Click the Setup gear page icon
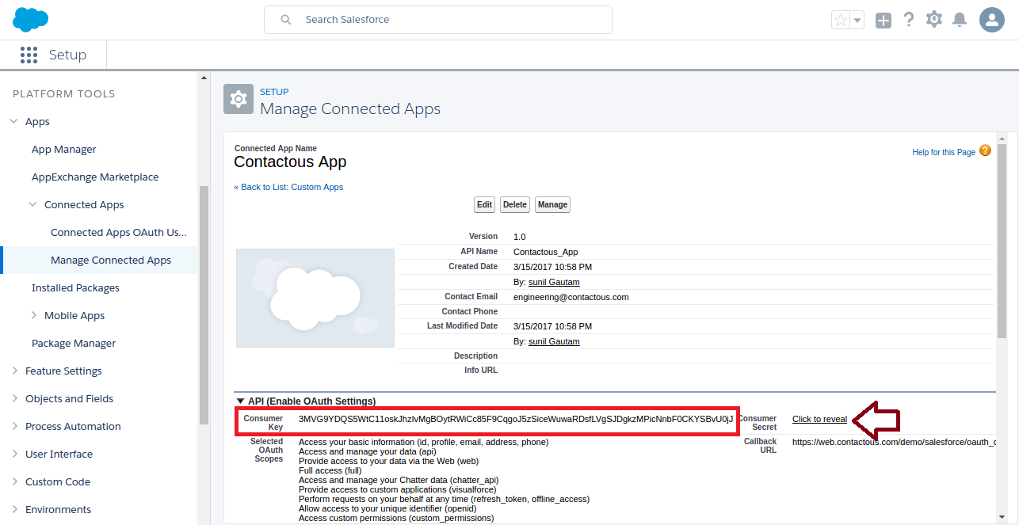 click(238, 99)
